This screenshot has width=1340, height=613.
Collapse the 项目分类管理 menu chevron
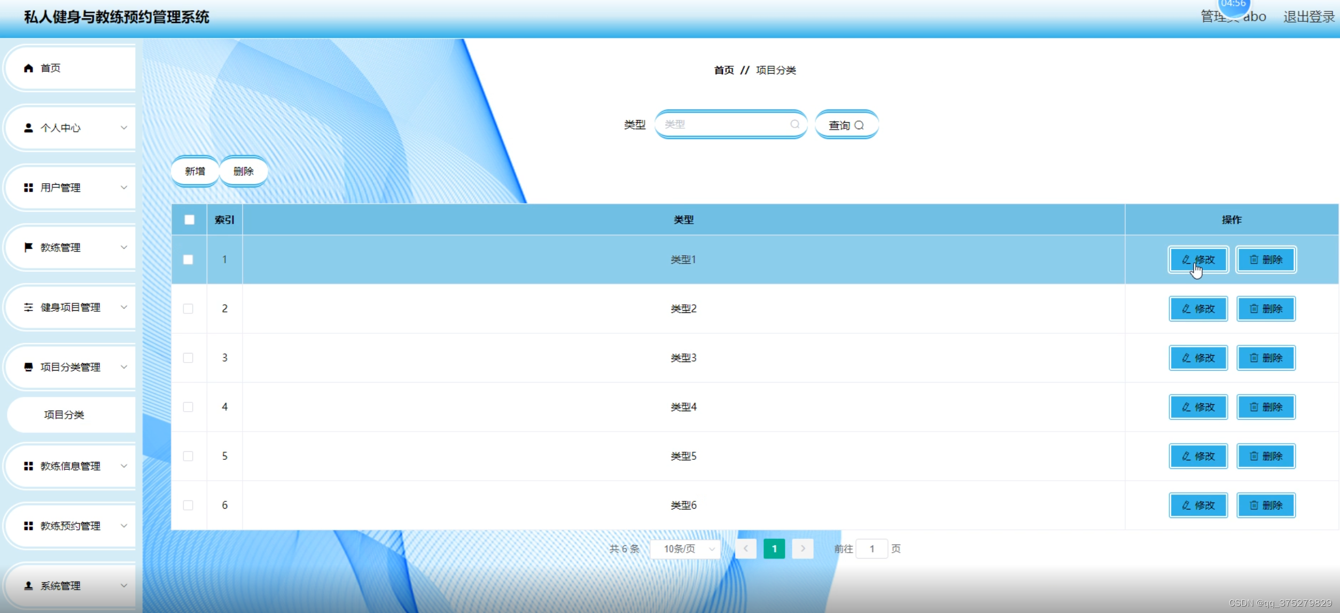pos(124,367)
